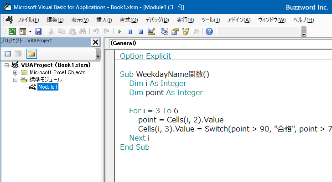This screenshot has height=182, width=332.
Task: Open the デバッグ(D) menu
Action: [x=157, y=20]
